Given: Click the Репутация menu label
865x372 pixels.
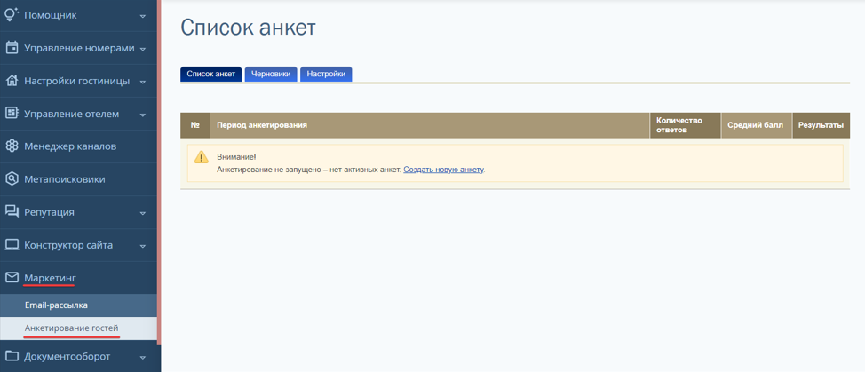Looking at the screenshot, I should (x=49, y=212).
